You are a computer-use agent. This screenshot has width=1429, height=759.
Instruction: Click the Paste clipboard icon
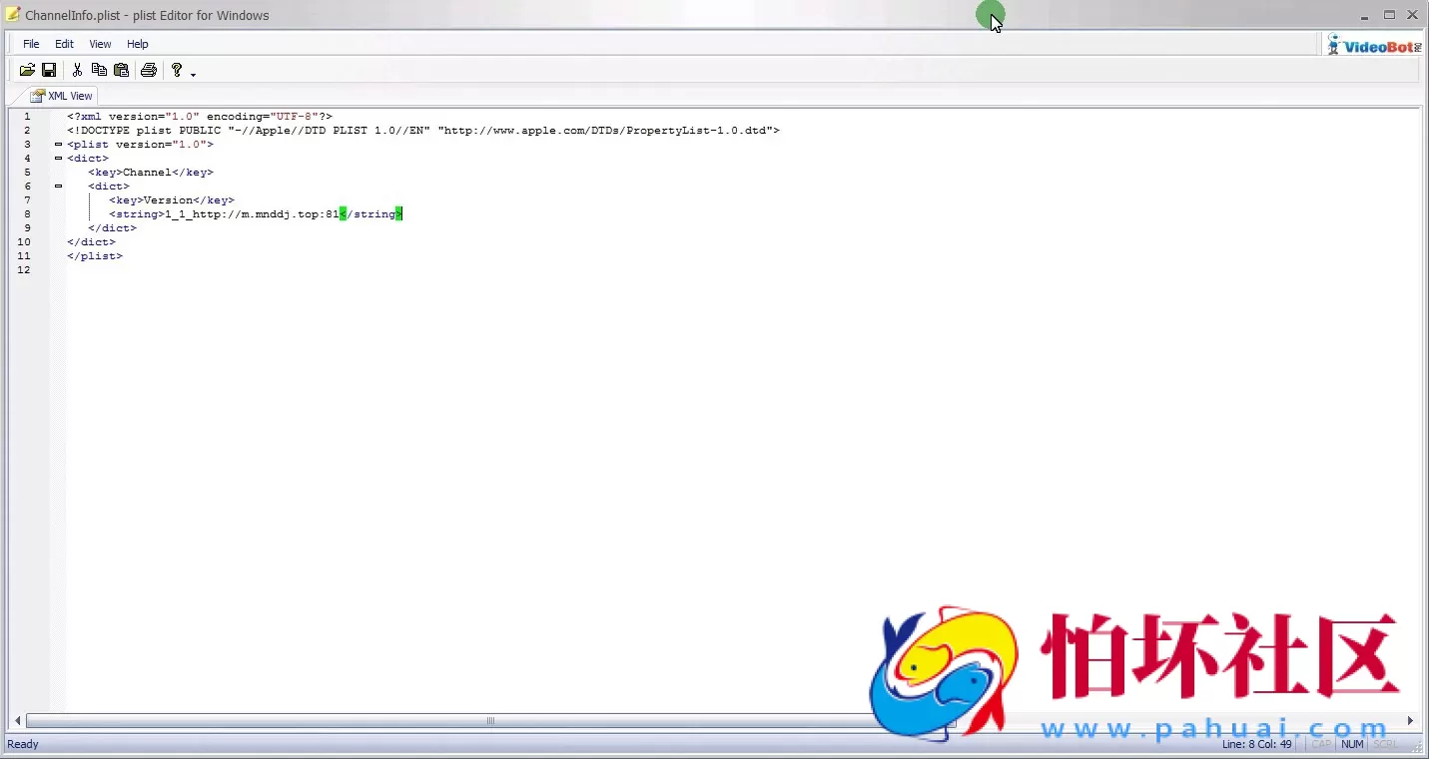121,70
